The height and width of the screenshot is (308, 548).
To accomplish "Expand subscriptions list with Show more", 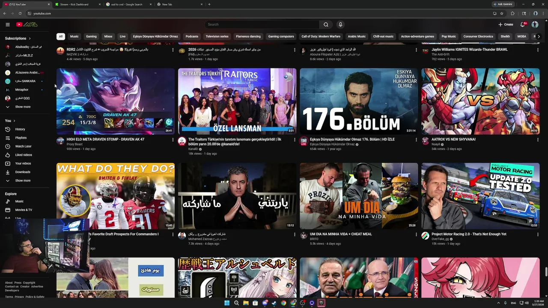I will (x=24, y=107).
